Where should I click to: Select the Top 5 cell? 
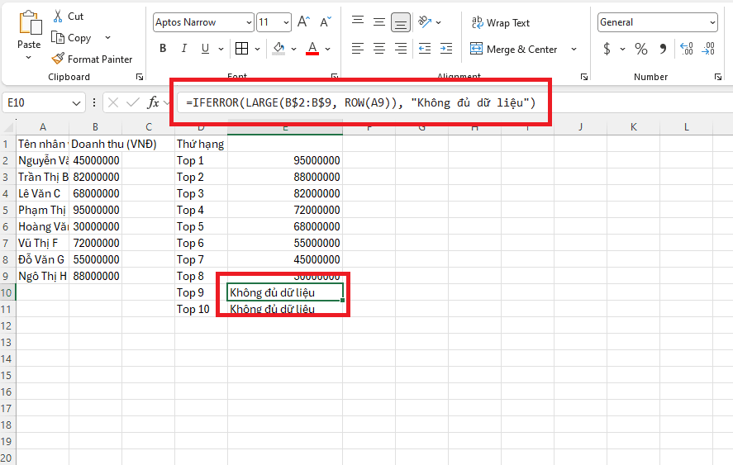click(201, 226)
